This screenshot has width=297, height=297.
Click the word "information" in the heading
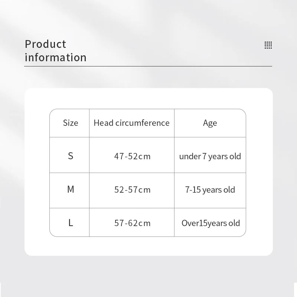coord(55,58)
